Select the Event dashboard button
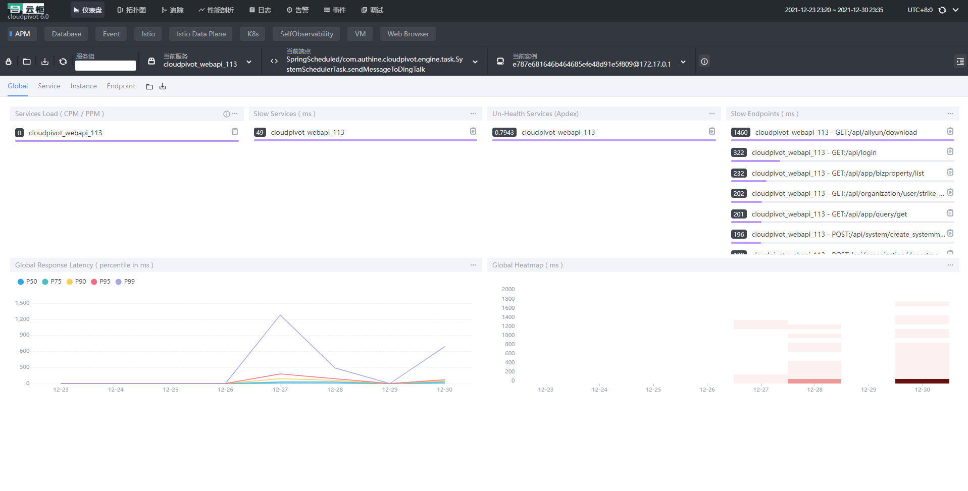Viewport: 968px width, 491px height. coord(111,34)
